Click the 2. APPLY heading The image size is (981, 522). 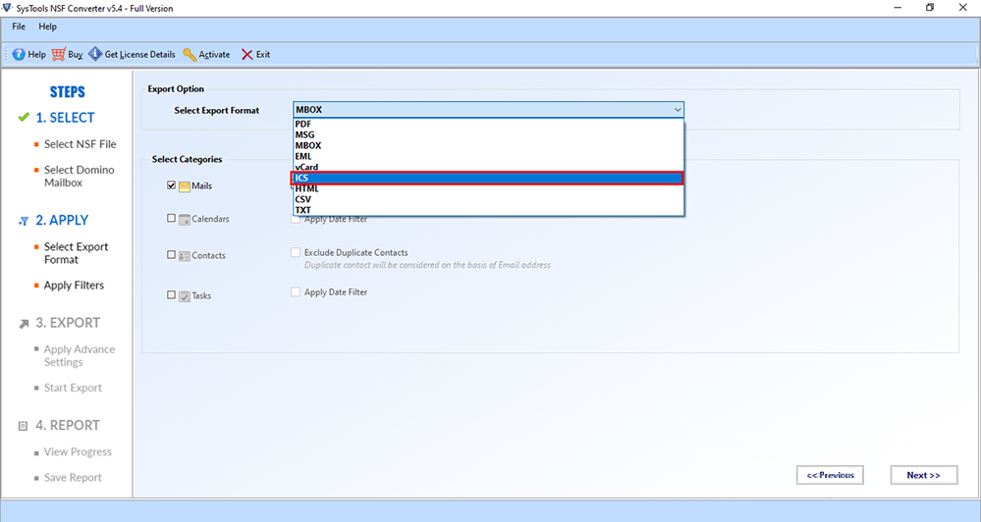tap(62, 220)
